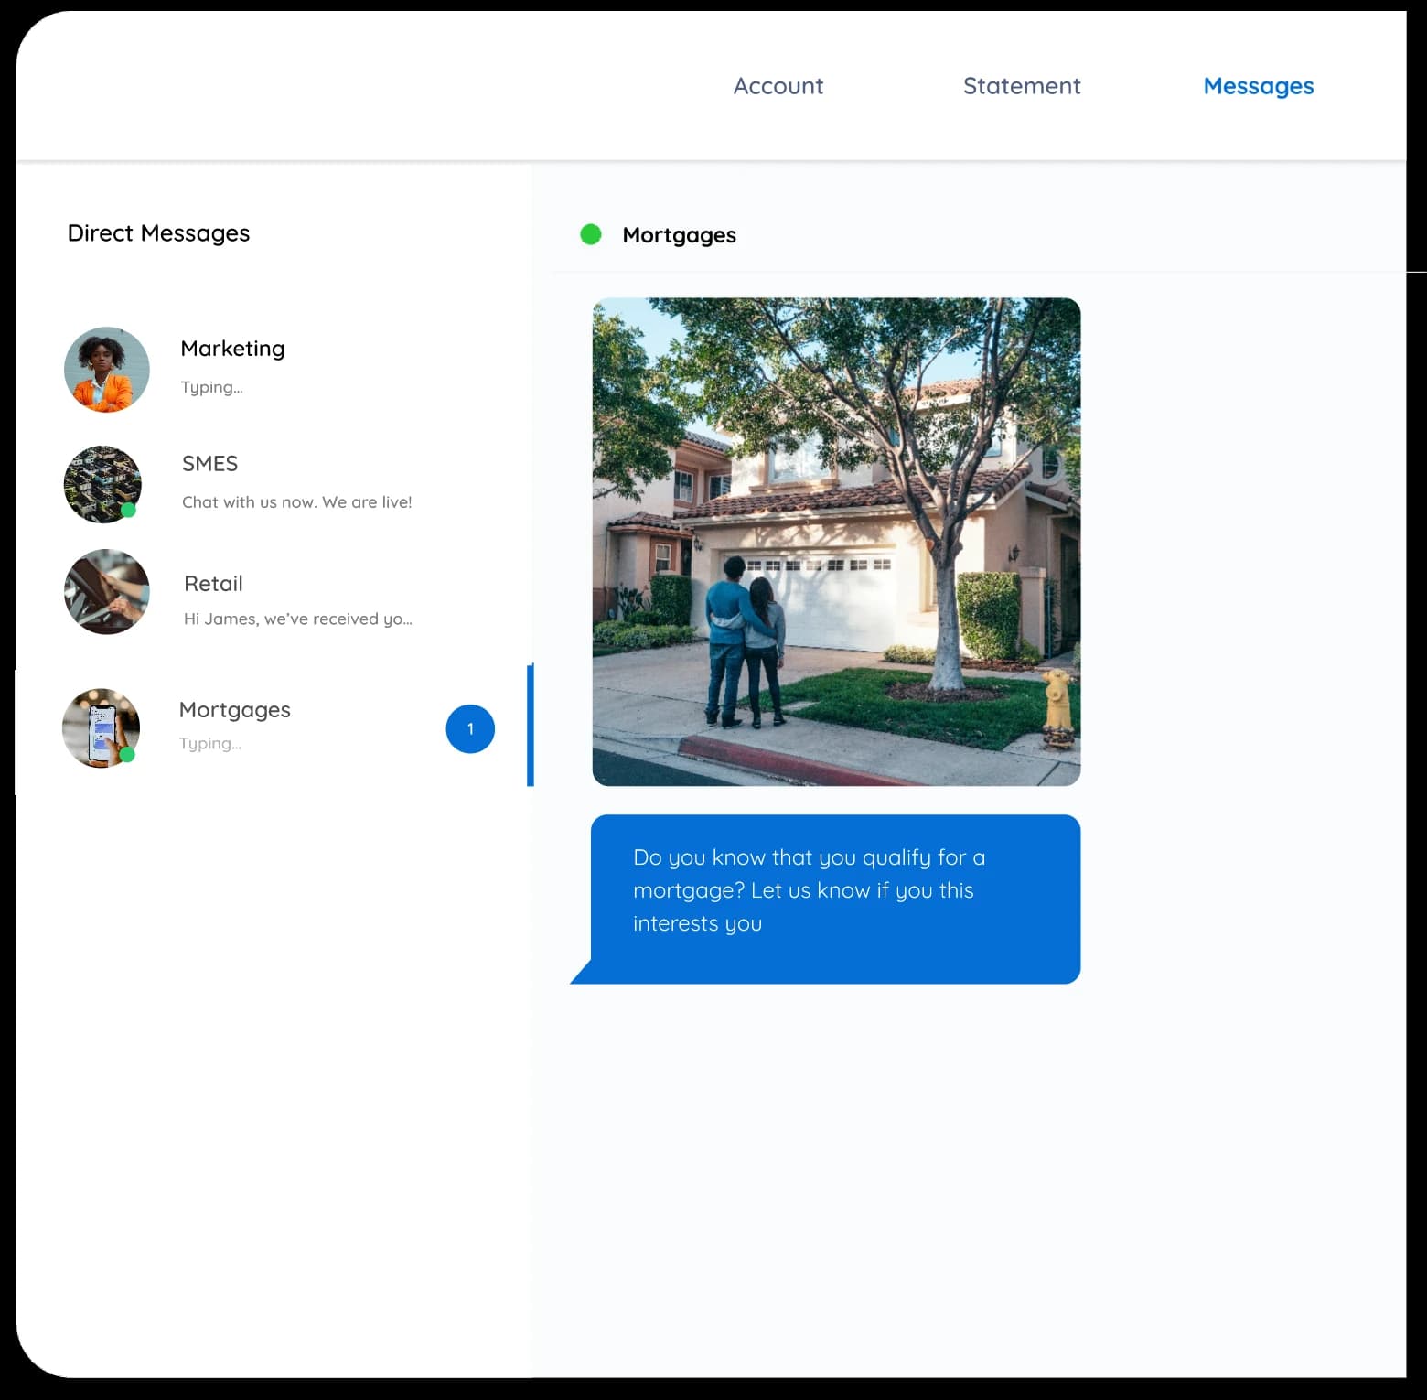Click the SMES aerial-view avatar
Screen dimensions: 1427x1400
click(102, 483)
